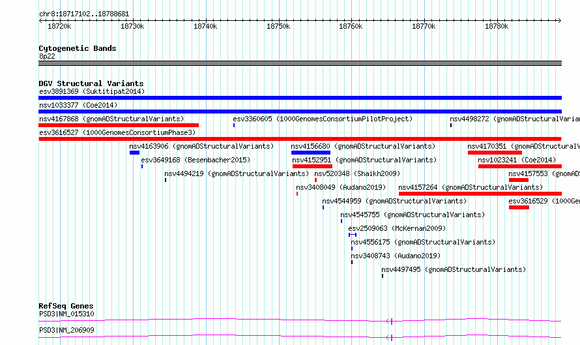The width and height of the screenshot is (580, 345).
Task: Click the 18750k ruler label
Action: (x=278, y=26)
